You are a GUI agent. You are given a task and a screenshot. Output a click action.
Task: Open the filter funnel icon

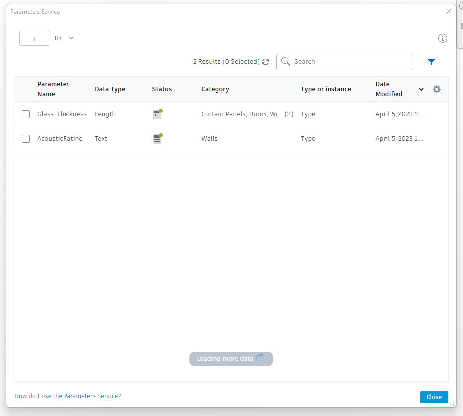[431, 61]
